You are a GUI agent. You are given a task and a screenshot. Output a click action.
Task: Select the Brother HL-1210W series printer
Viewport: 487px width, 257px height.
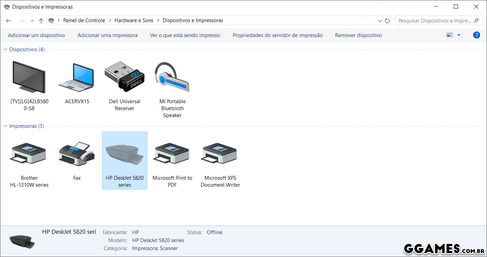[29, 154]
